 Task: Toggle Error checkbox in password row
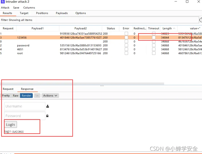click(126, 45)
